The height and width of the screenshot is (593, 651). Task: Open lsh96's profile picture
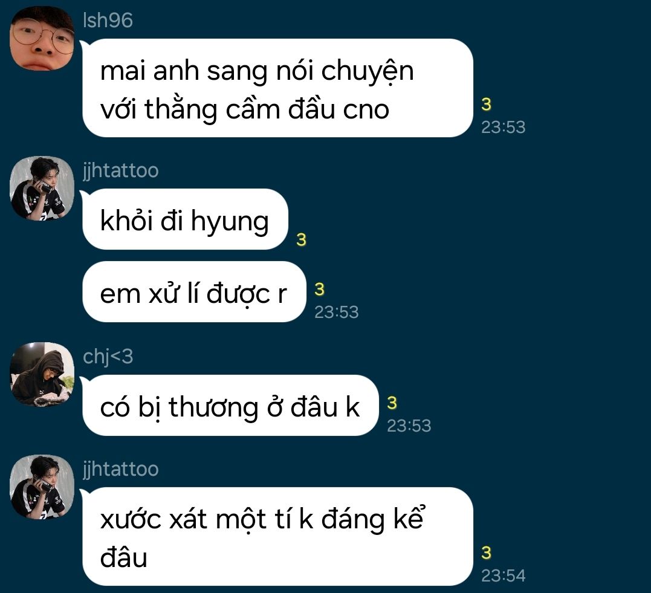pyautogui.click(x=42, y=38)
